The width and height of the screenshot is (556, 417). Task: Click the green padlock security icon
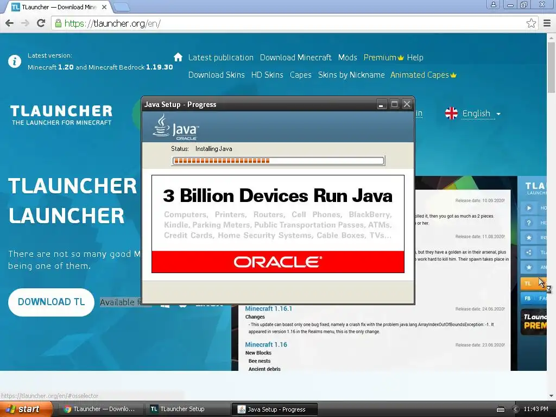(x=58, y=23)
